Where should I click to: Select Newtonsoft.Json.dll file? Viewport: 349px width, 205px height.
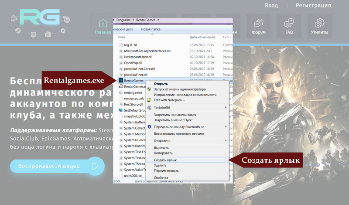click(x=138, y=57)
